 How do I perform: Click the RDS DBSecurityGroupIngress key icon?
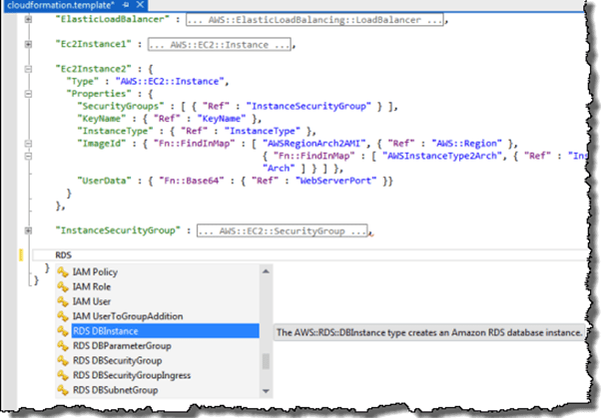(62, 376)
